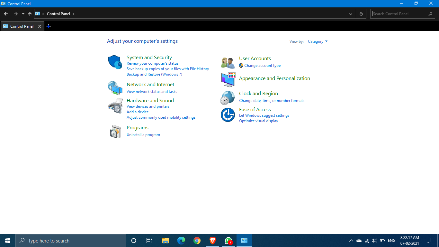439x247 pixels.
Task: Open the System and Security shield icon
Action: tap(115, 62)
